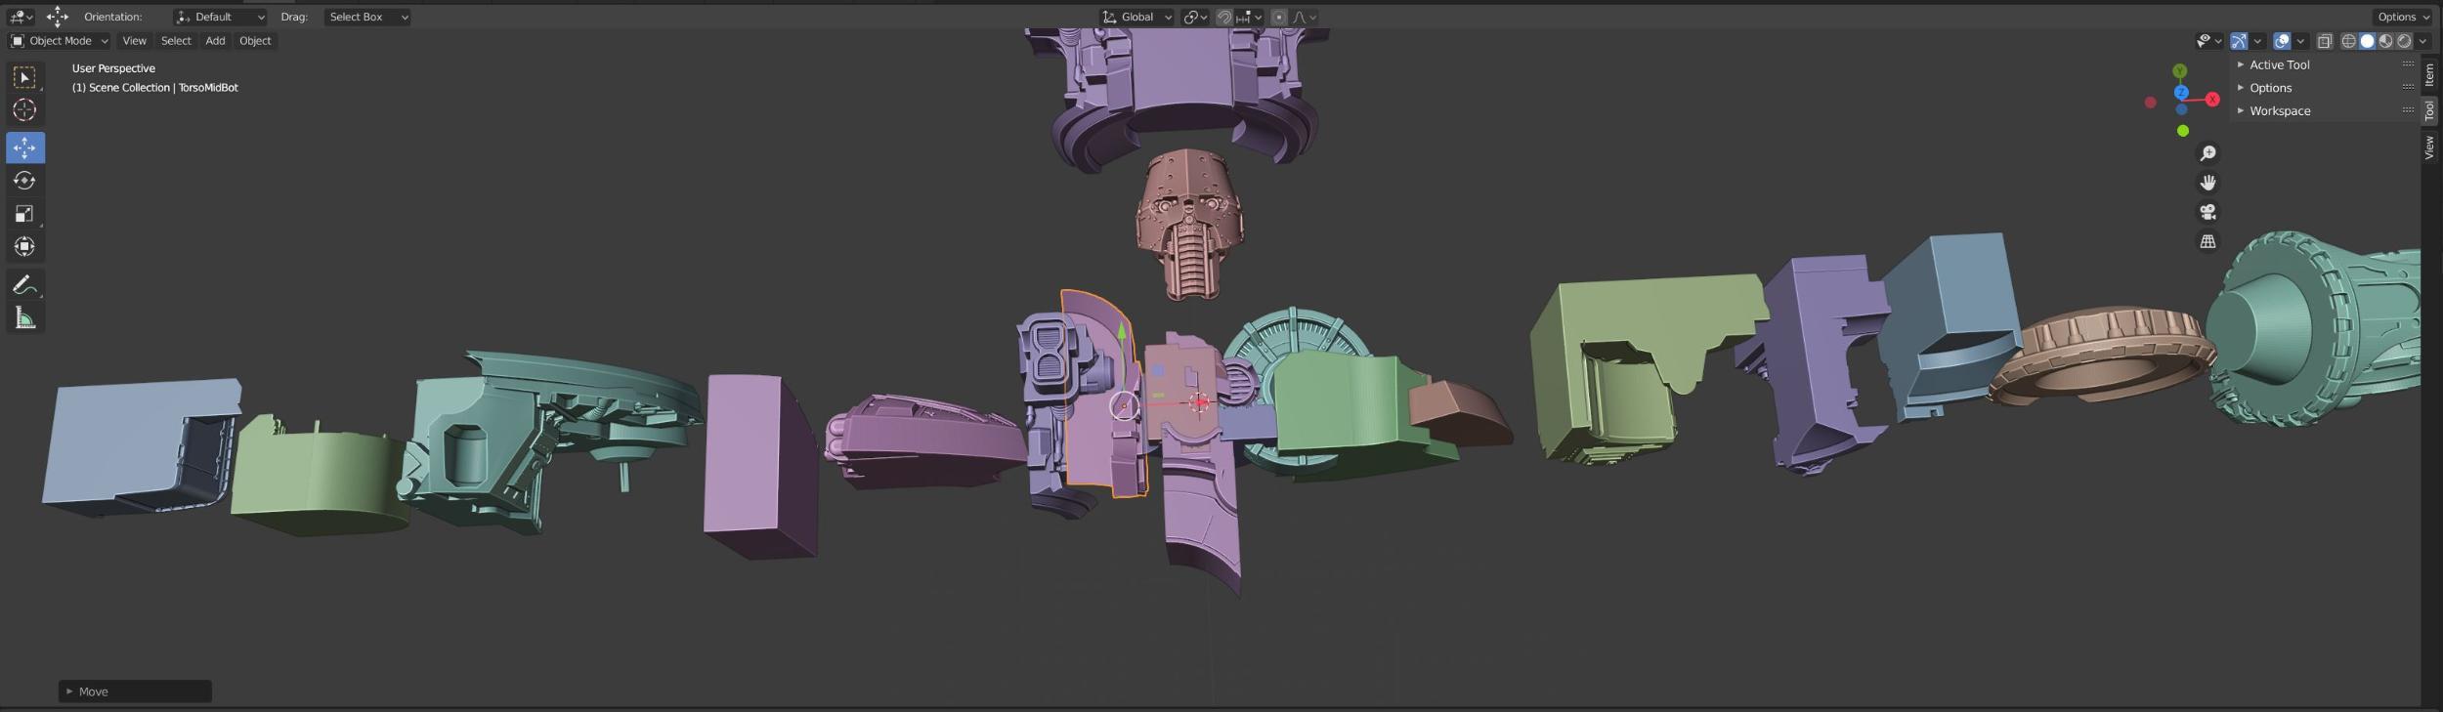Toggle snapping magnet on
The width and height of the screenshot is (2443, 712).
click(1223, 17)
